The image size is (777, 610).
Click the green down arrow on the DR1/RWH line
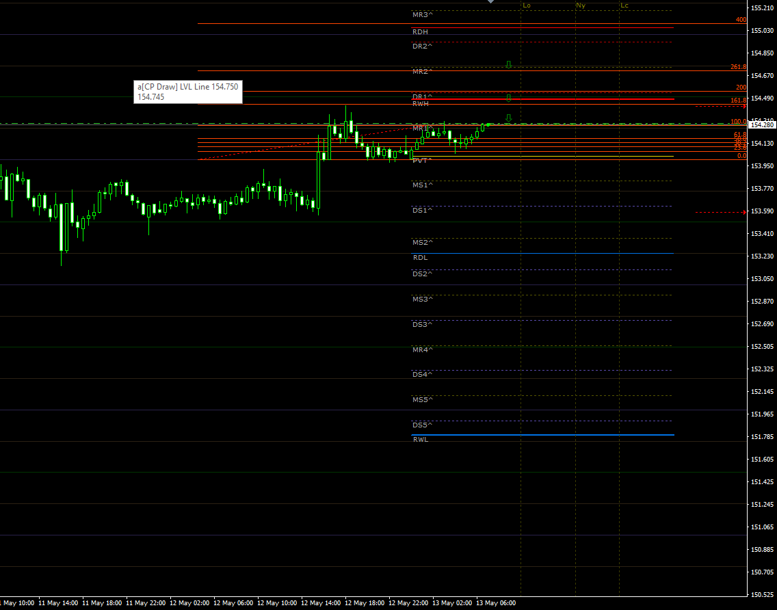click(508, 98)
